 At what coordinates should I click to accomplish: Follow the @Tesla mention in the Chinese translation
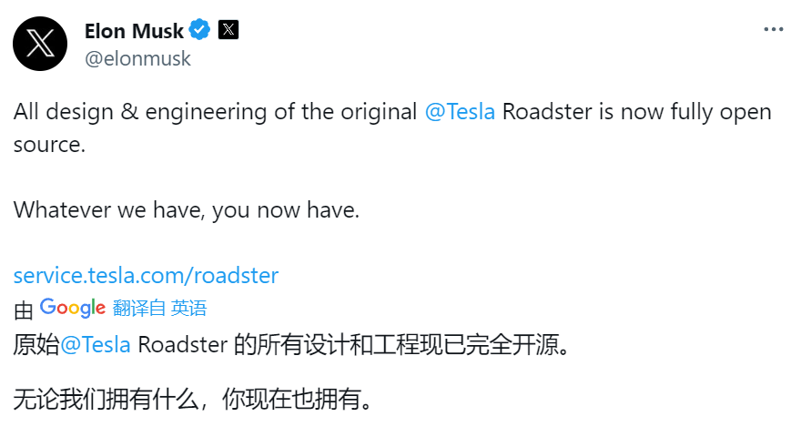96,345
